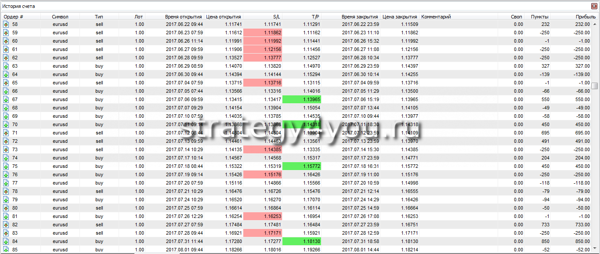Select the order icon in row 67
This screenshot has width=600, height=254.
click(x=6, y=99)
